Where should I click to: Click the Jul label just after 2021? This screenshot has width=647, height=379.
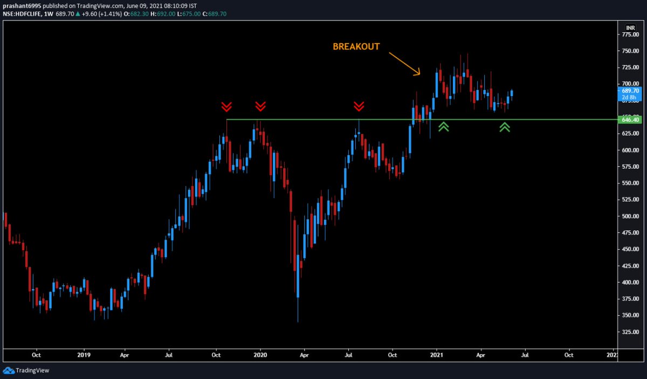point(524,355)
